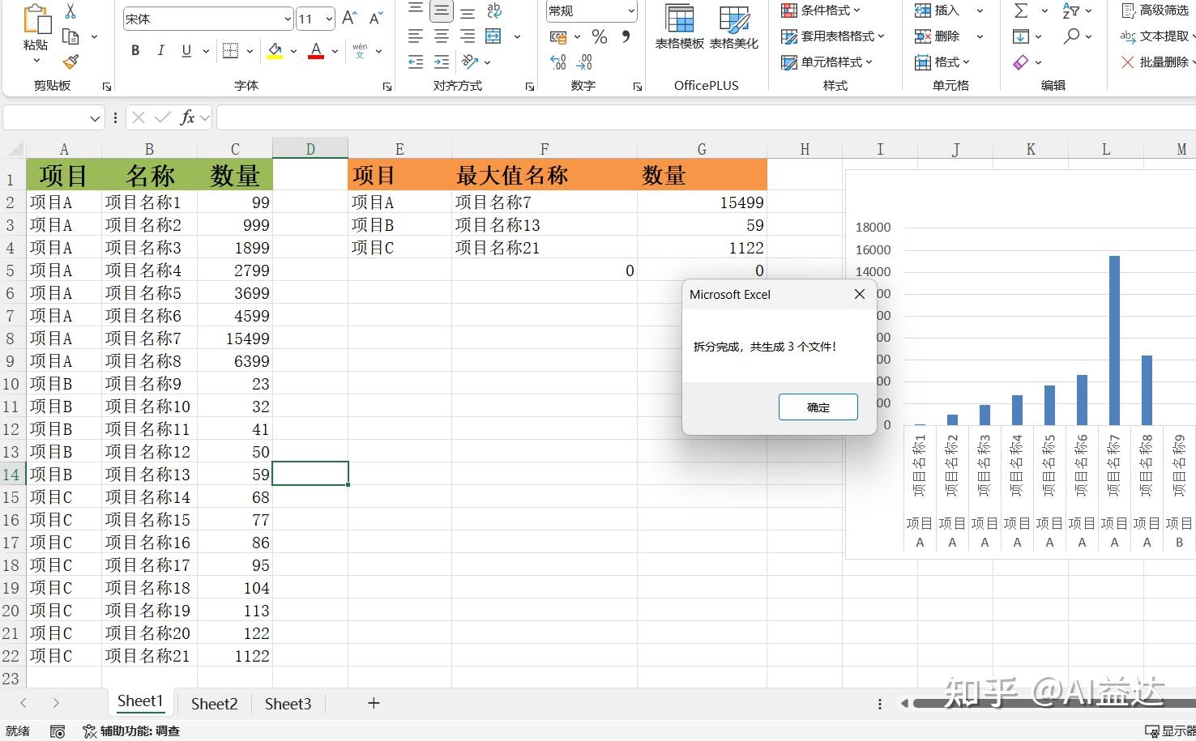Screen dimensions: 1196x741
Task: Switch to the Sheet3 tab
Action: click(288, 703)
